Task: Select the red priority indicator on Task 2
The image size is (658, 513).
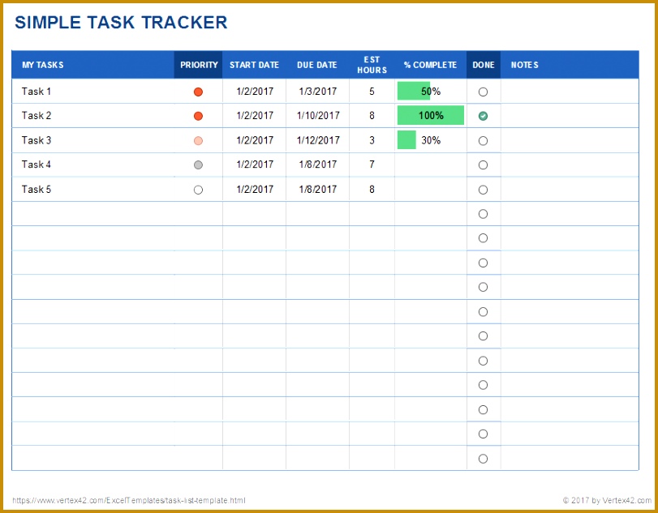Action: pos(198,116)
